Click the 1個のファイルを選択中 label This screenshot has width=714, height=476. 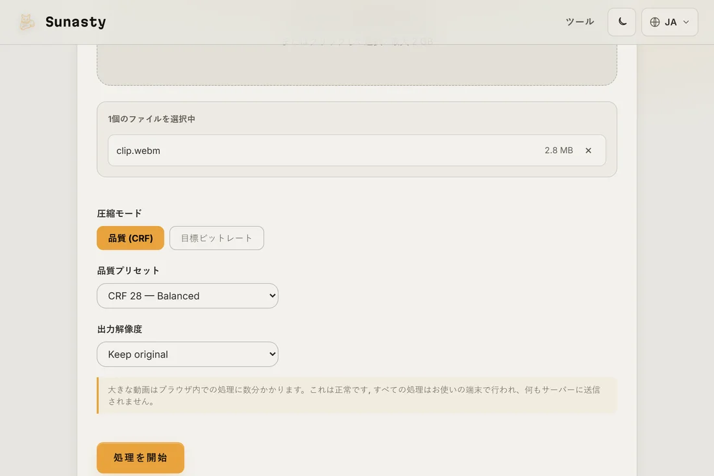(152, 119)
